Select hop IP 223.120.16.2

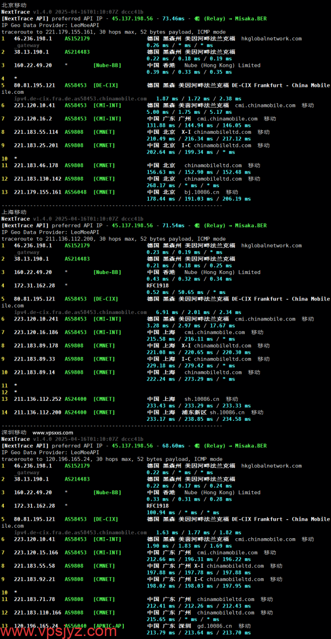tap(33, 119)
